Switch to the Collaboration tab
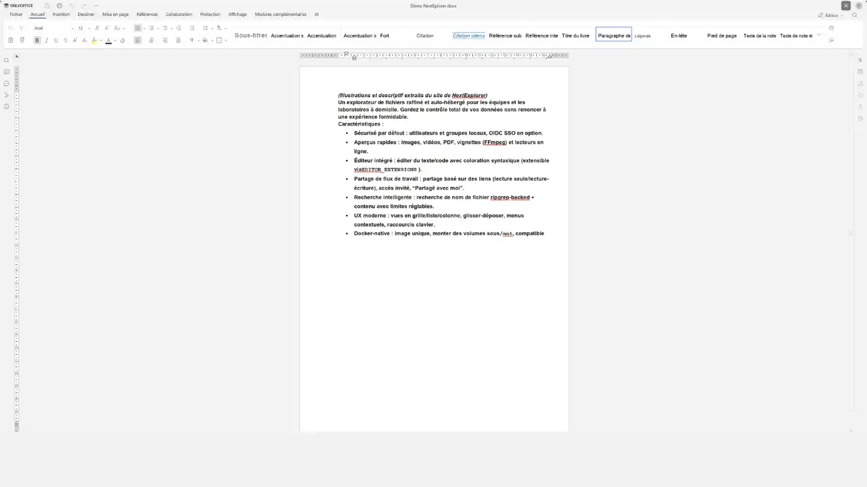This screenshot has width=867, height=487. click(x=179, y=14)
